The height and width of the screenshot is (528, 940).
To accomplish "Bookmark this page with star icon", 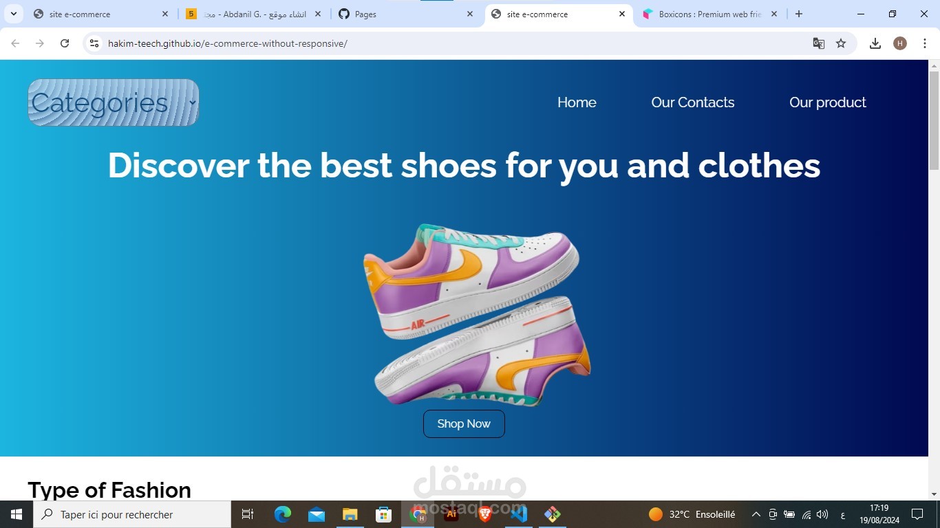I will tap(841, 43).
